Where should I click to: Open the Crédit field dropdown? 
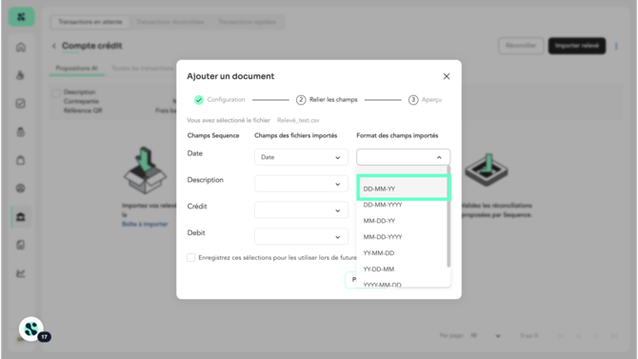coord(301,210)
